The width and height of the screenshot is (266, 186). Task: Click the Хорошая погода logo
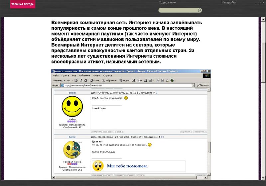coord(22,4)
